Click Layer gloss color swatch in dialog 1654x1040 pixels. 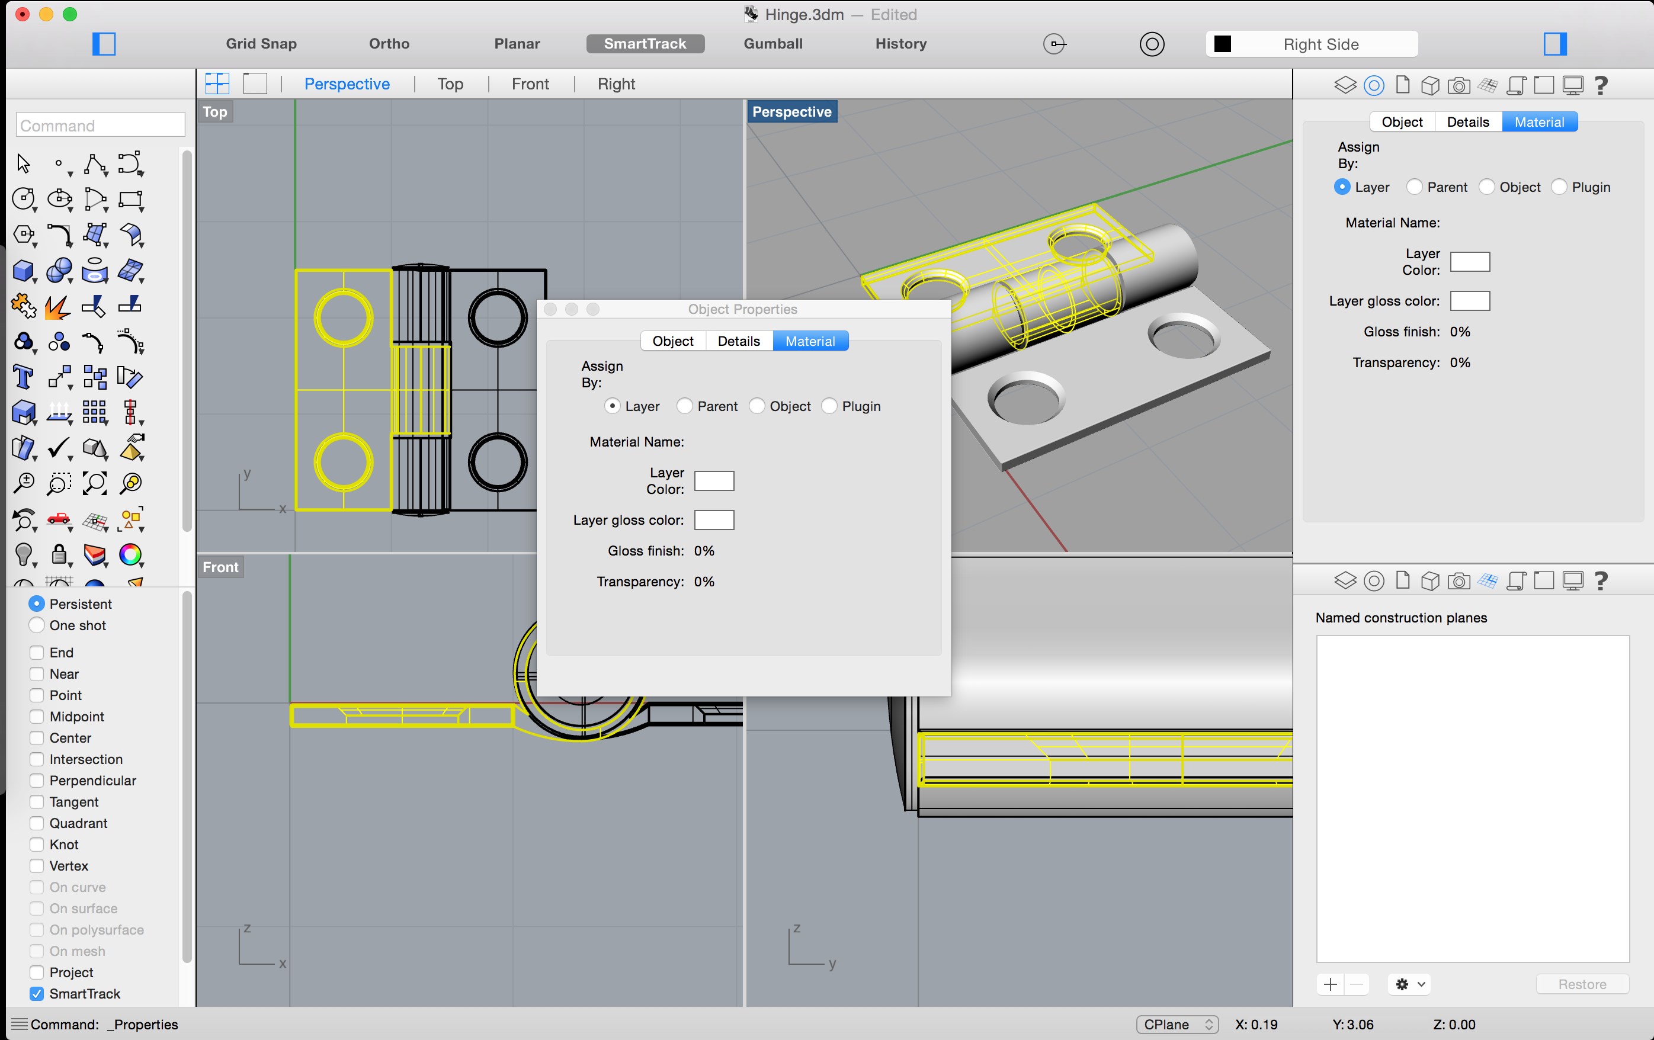[x=714, y=520]
